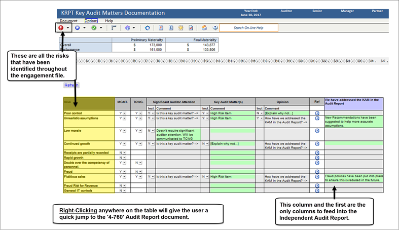399x230 pixels.
Task: Click the question mark help icon
Action: coord(215,28)
